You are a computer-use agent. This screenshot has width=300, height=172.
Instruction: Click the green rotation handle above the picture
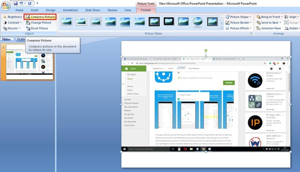(206, 51)
